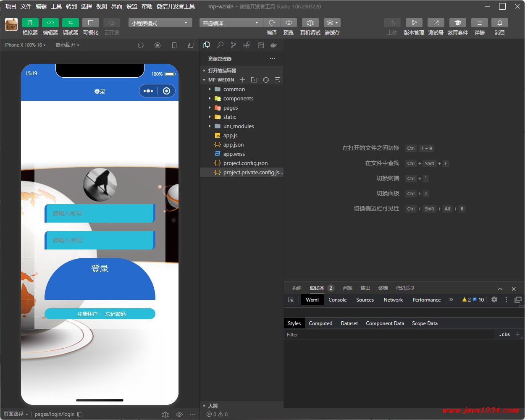Open the extensions icon in sidebar
525x420 pixels.
point(247,45)
